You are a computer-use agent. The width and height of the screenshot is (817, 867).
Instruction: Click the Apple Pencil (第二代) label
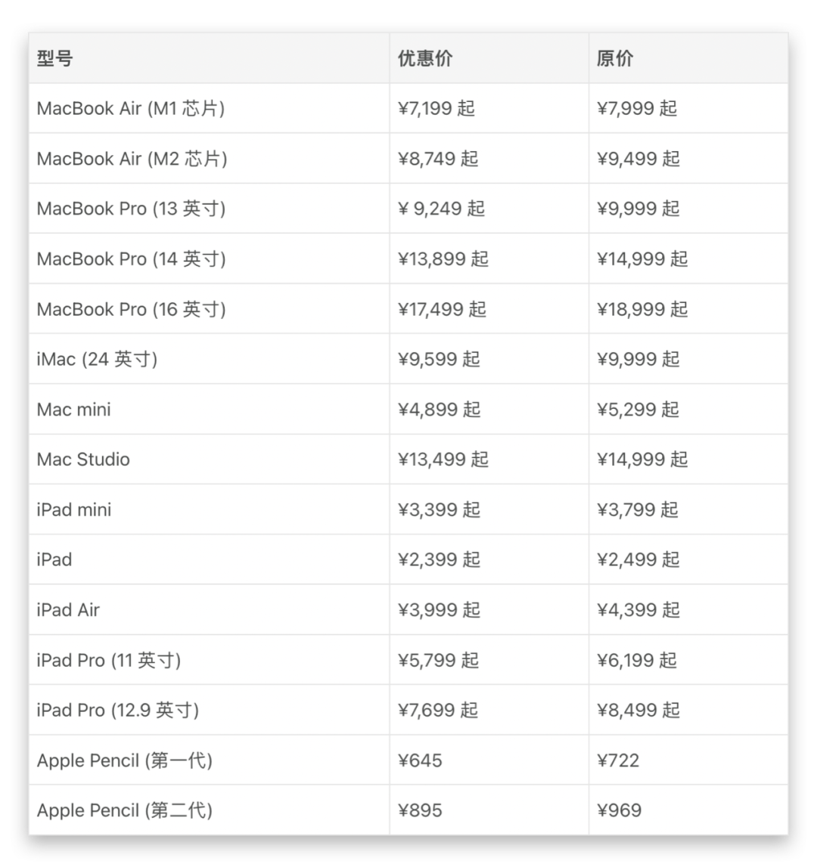124,810
